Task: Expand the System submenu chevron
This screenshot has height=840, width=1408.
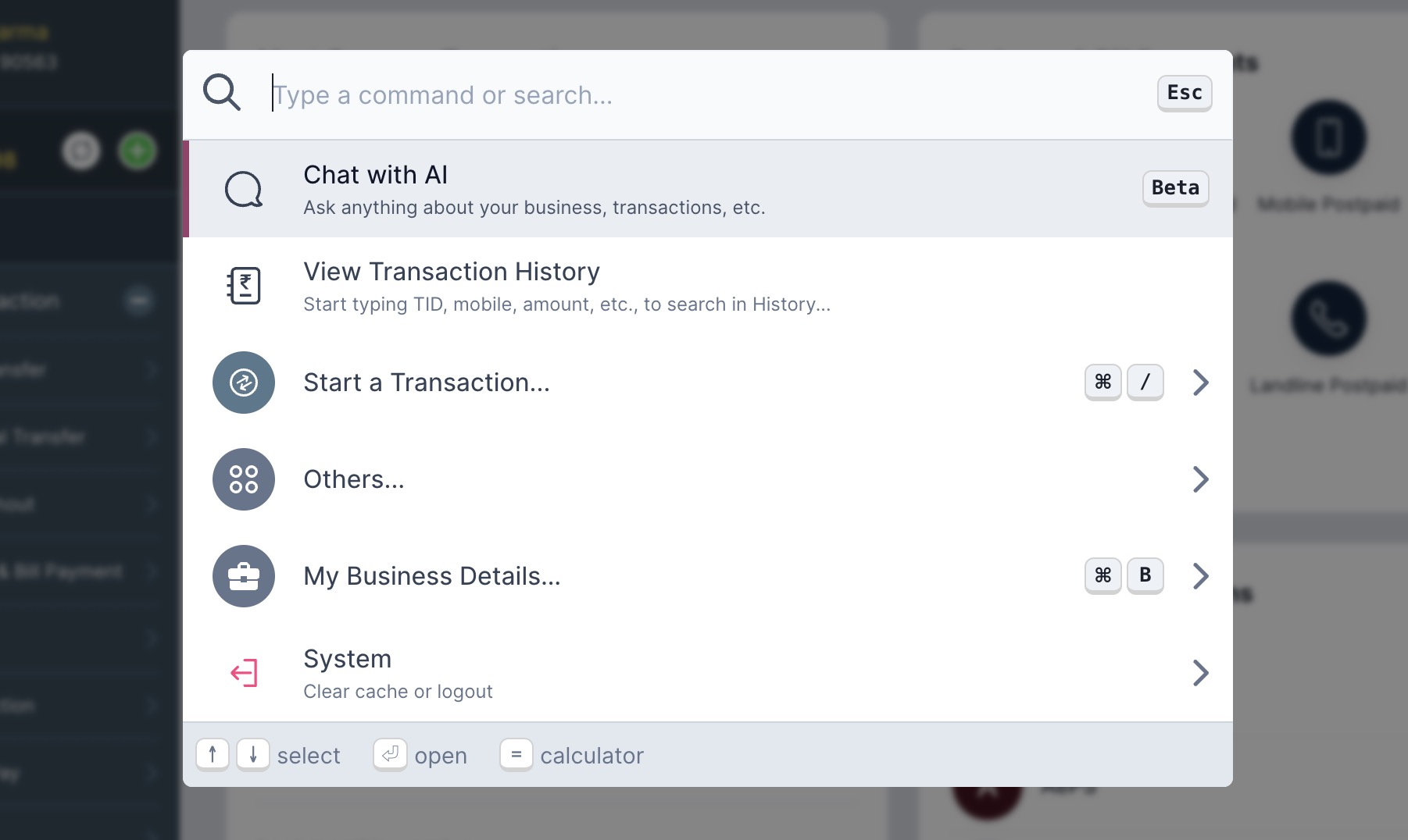Action: (x=1200, y=673)
